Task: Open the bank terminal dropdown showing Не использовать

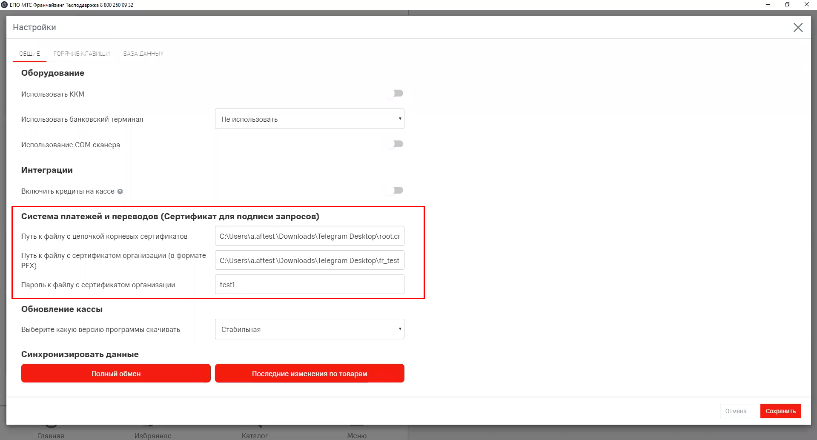Action: pos(310,119)
